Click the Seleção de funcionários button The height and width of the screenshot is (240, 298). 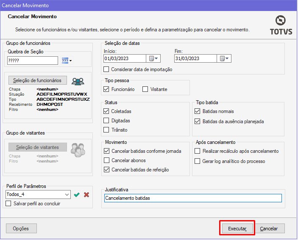tap(38, 80)
